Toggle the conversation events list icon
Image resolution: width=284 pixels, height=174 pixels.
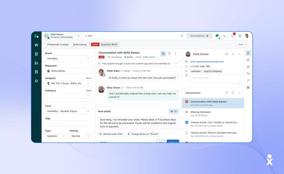click(x=163, y=53)
